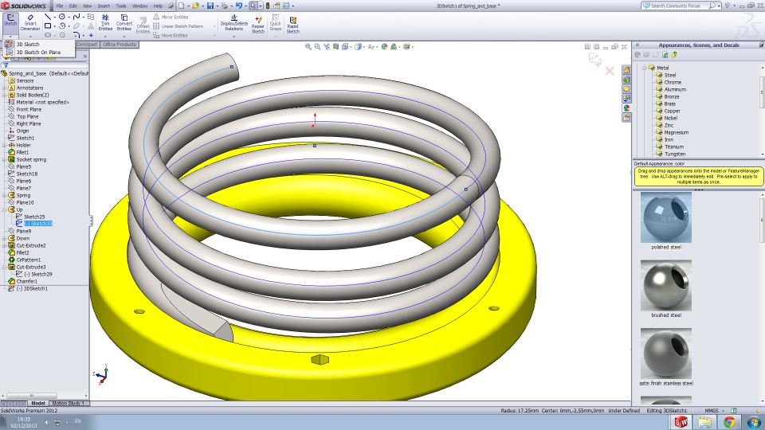Screen dimensions: 765x430
Task: Click the Zoom to Fit icon
Action: tap(308, 47)
